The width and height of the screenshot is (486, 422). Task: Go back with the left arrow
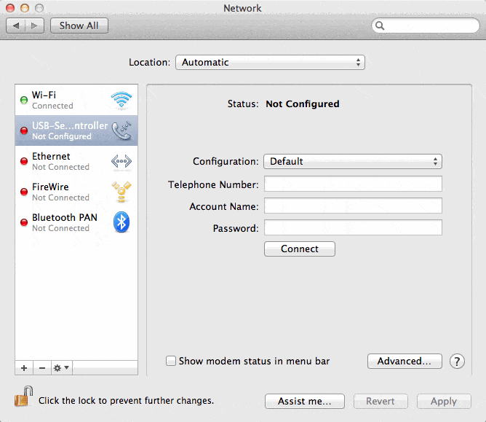(x=16, y=26)
